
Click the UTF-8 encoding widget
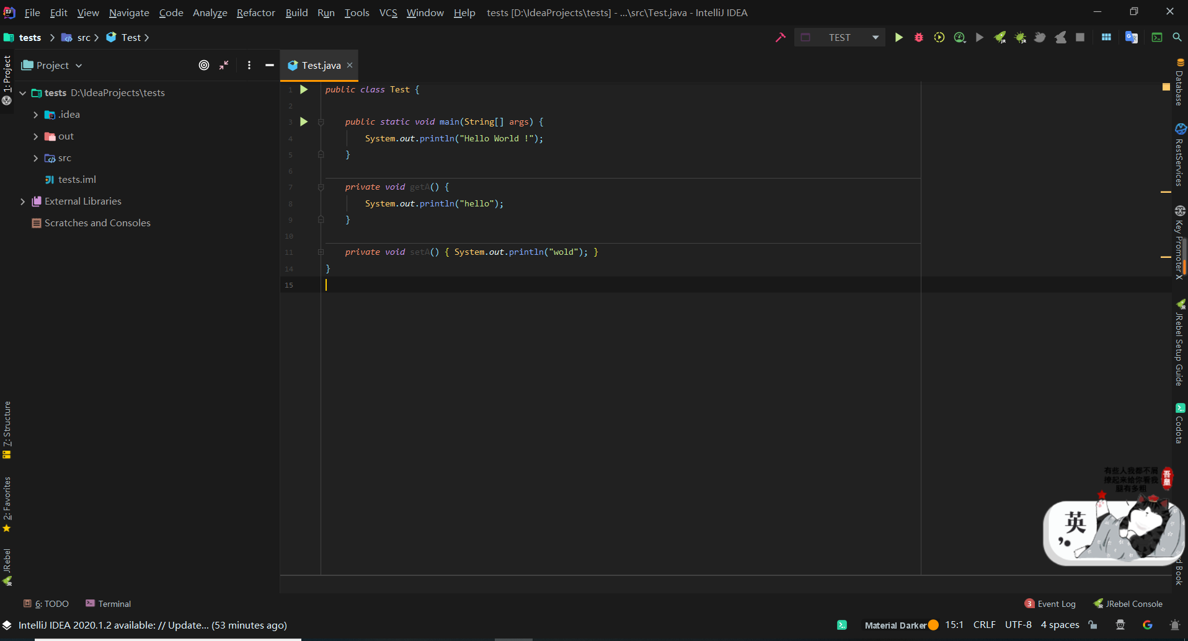click(x=1018, y=625)
